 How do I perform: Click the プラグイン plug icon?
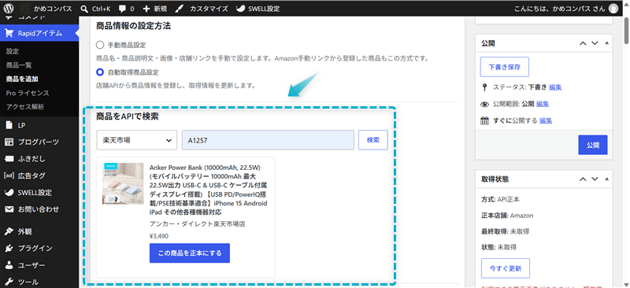pyautogui.click(x=9, y=248)
